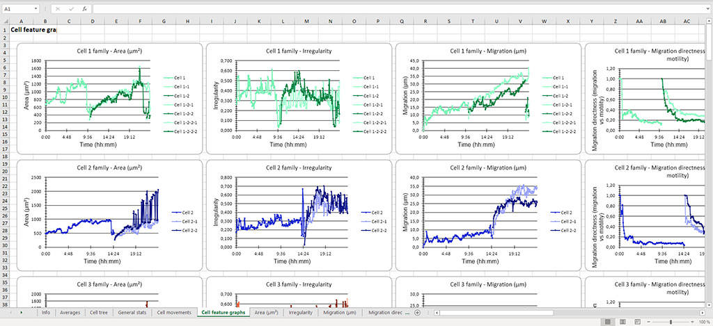Image resolution: width=713 pixels, height=326 pixels.
Task: Select row header 33
Action: click(5, 267)
